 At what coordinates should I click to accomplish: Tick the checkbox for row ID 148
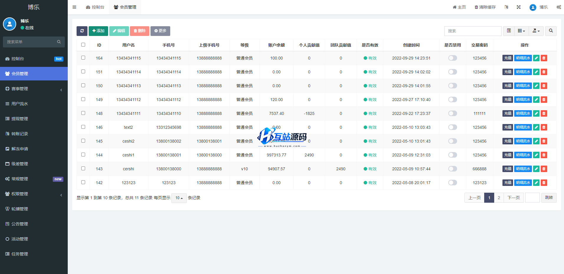pyautogui.click(x=83, y=113)
